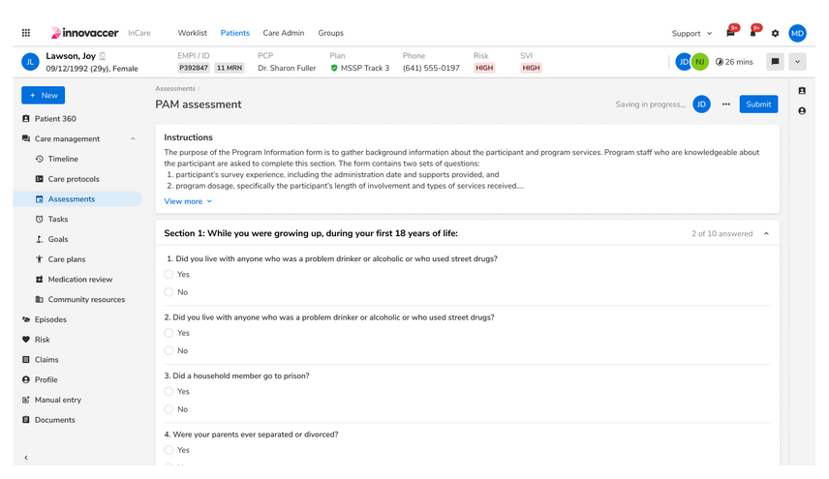Open the flagged alerts icon in header
Image resolution: width=829 pixels, height=479 pixels.
pos(731,33)
